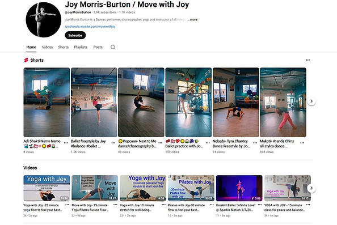Screen dimensions: 337x225
Task: Open options menu for Adi Shakti Namo Namo short
Action: pyautogui.click(x=66, y=143)
